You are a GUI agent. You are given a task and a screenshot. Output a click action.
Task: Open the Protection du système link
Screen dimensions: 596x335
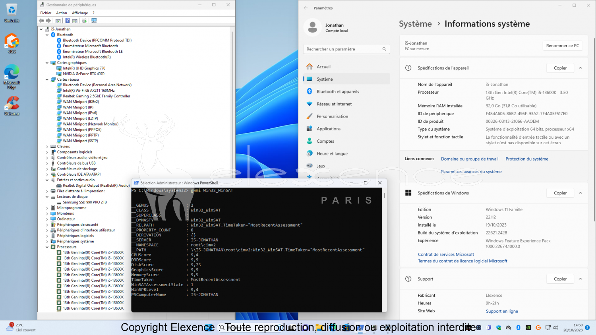tap(527, 159)
